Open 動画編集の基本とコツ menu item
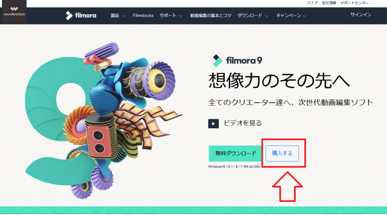The image size is (387, 215). 211,15
